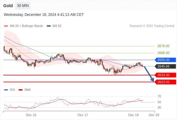Select the date and time stamp text

pos(44,15)
